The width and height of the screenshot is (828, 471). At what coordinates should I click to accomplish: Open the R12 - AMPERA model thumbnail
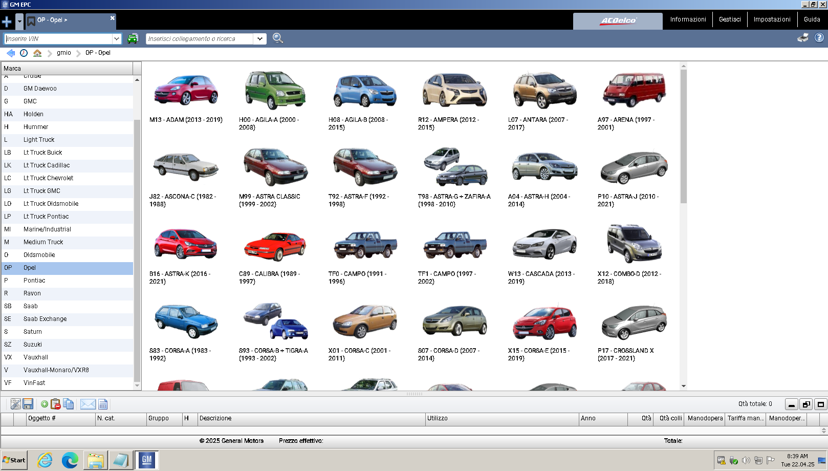(454, 90)
